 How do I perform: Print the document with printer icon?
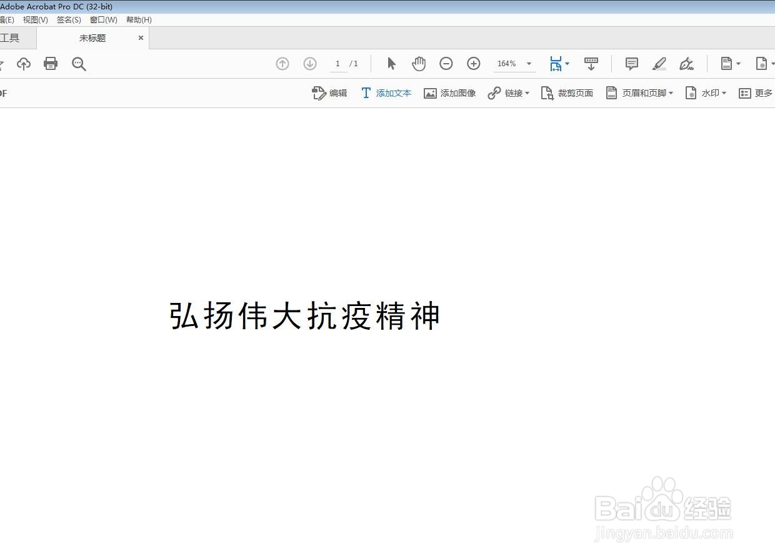click(x=51, y=64)
